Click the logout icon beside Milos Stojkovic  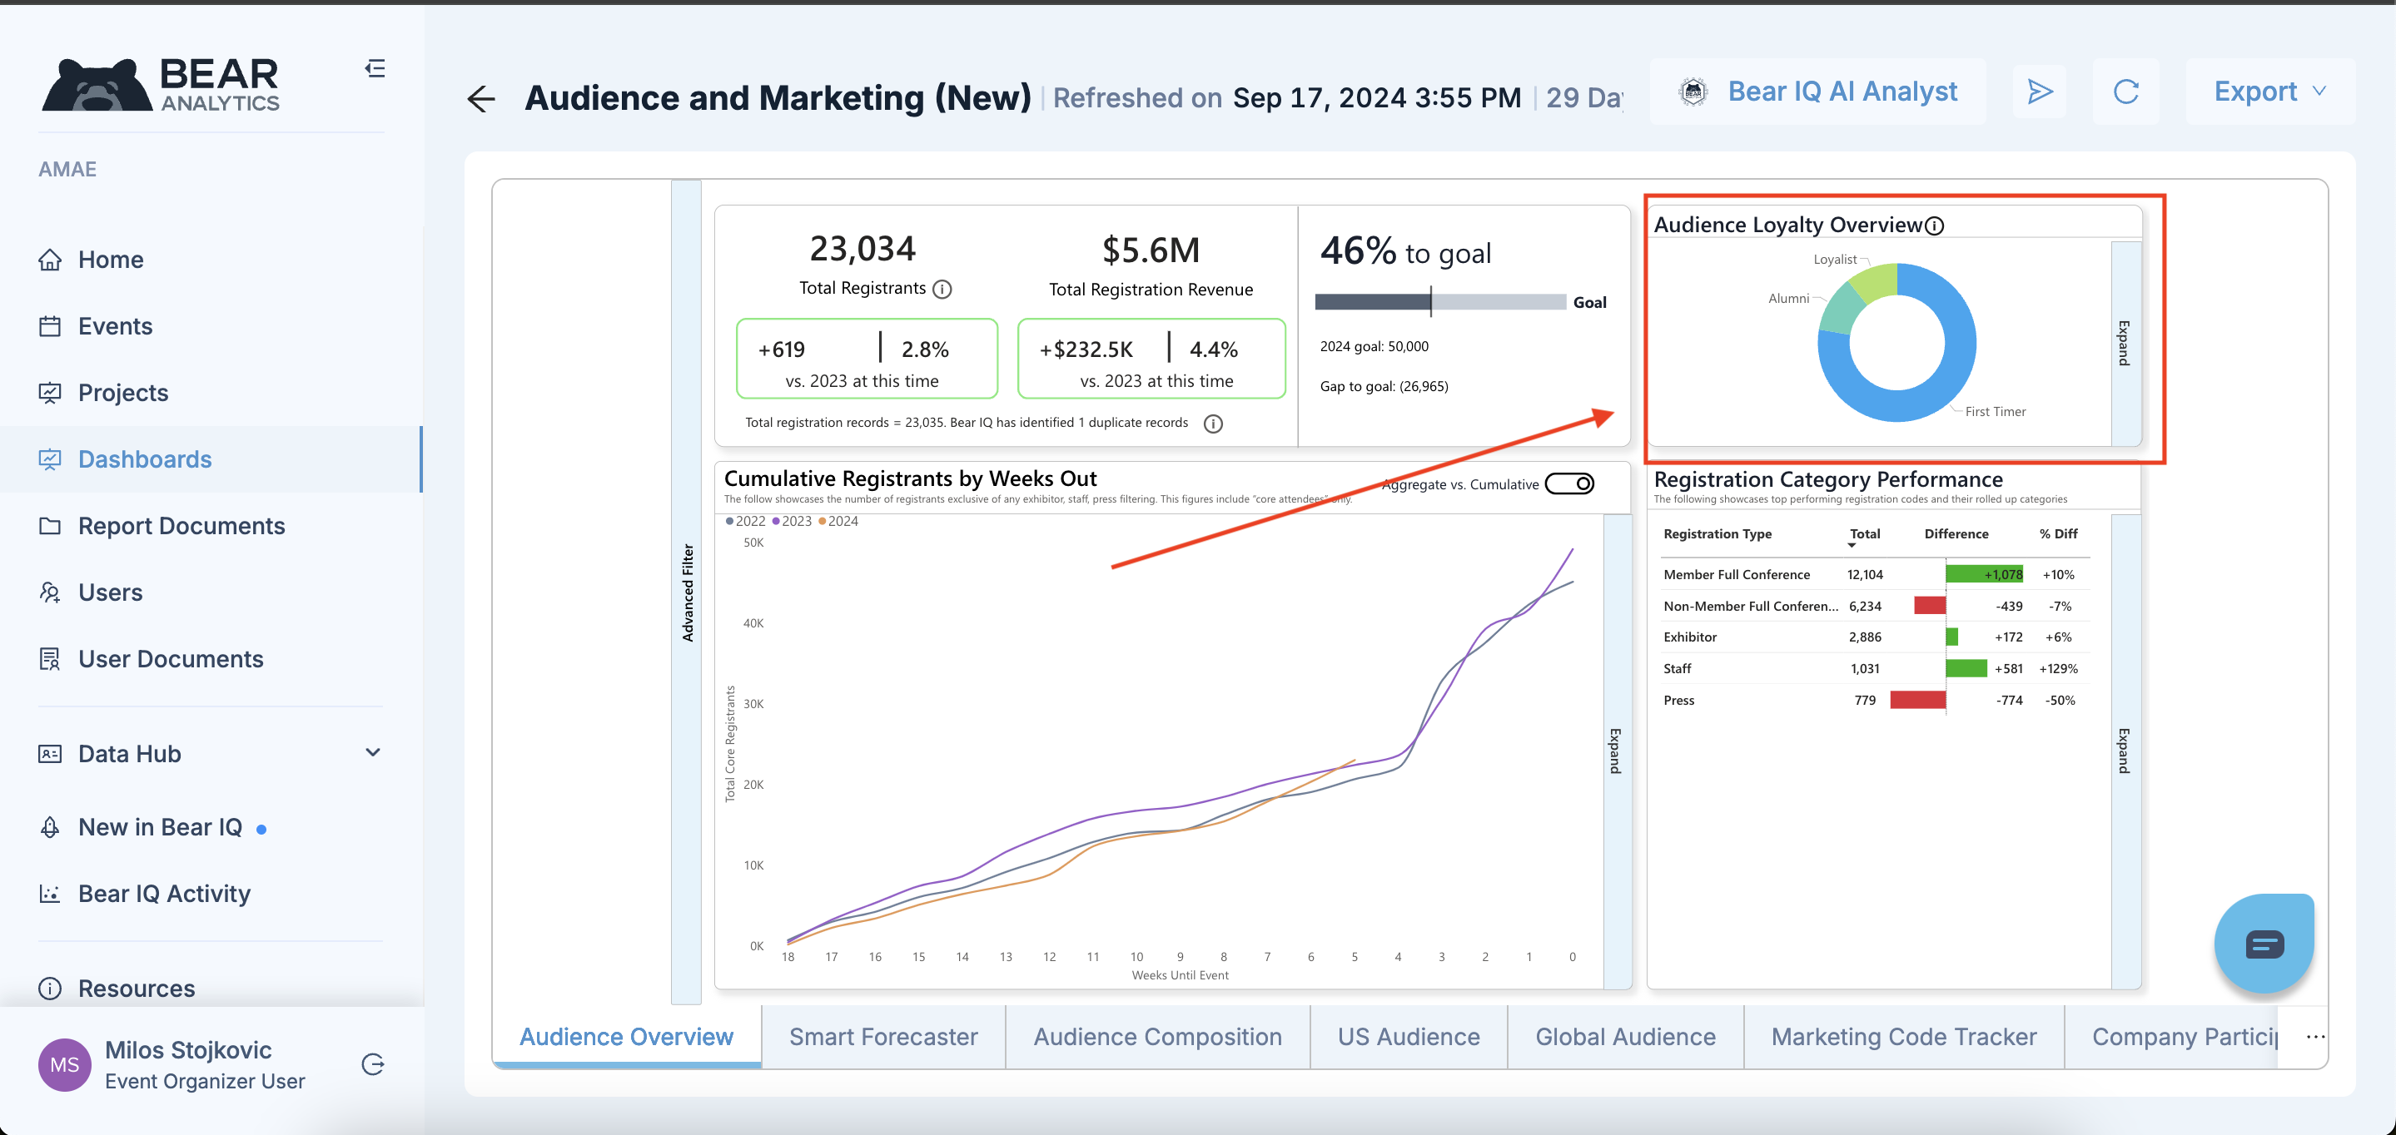(373, 1064)
